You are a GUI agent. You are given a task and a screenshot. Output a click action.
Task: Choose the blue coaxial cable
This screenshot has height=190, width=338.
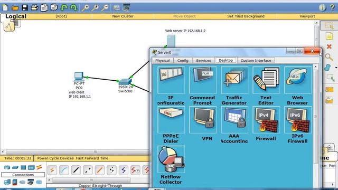pos(123,170)
